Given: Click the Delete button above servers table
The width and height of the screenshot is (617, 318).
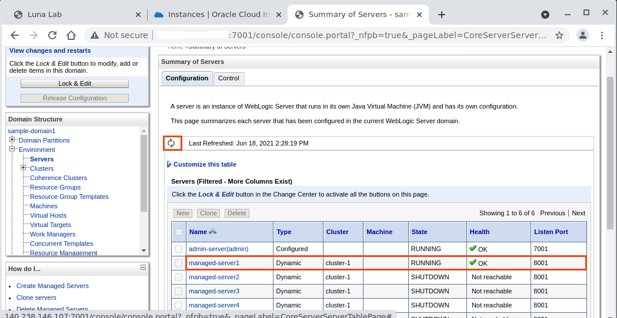Looking at the screenshot, I should [237, 213].
